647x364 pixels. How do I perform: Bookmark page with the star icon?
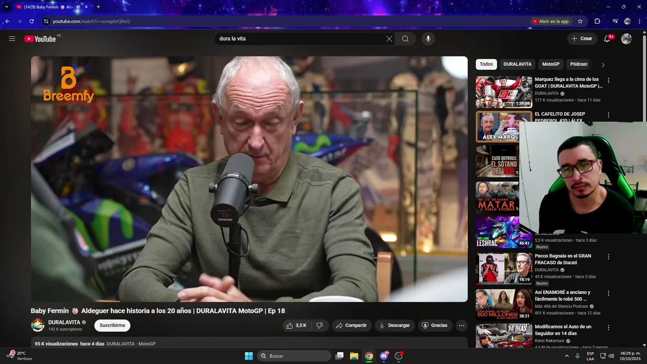click(x=580, y=21)
